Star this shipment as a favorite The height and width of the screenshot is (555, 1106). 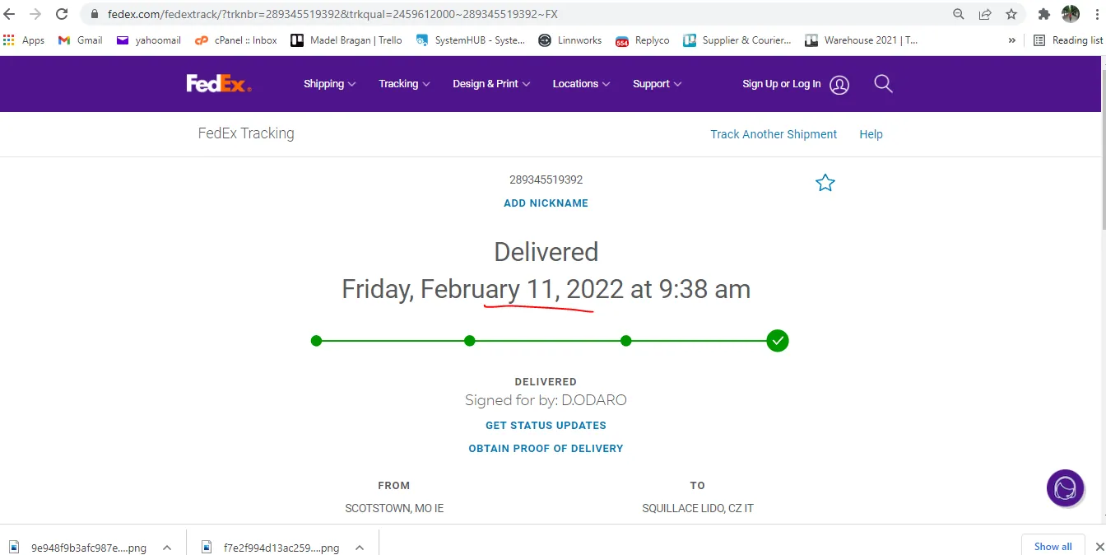tap(825, 183)
